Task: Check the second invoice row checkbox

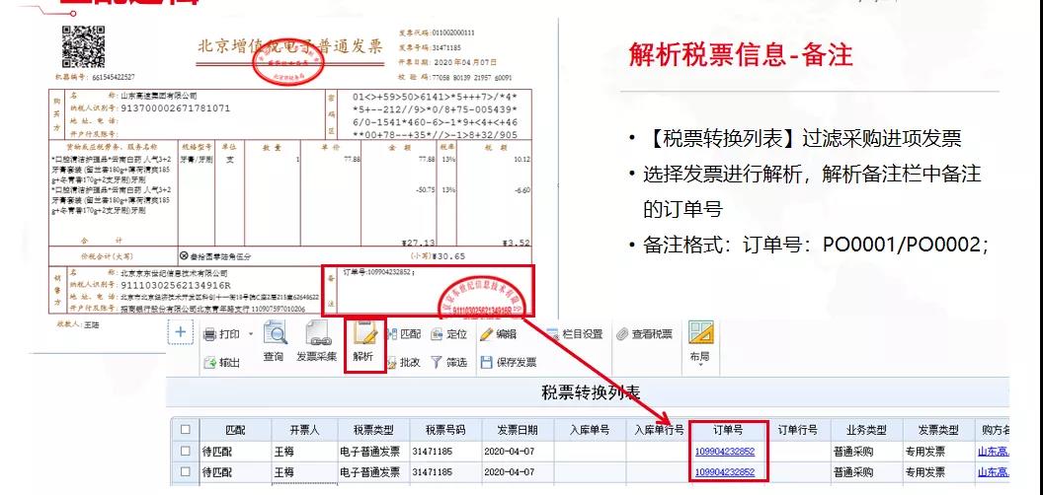Action: pyautogui.click(x=186, y=473)
